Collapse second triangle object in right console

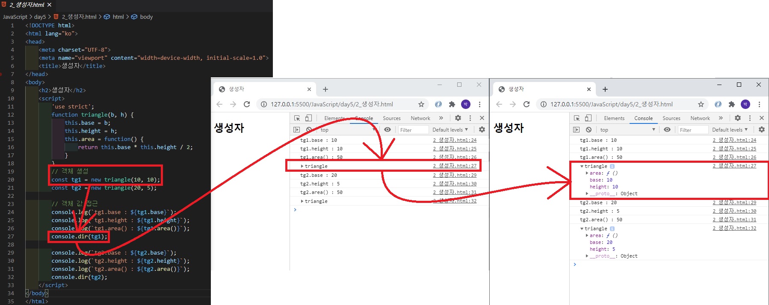pyautogui.click(x=582, y=229)
